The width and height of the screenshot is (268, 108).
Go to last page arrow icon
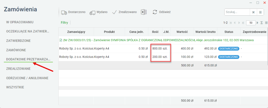click(x=243, y=23)
